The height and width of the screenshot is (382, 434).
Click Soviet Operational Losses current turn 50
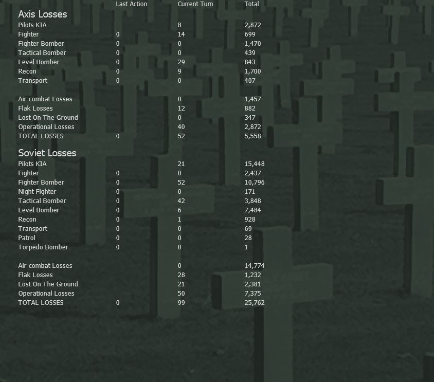(x=182, y=294)
